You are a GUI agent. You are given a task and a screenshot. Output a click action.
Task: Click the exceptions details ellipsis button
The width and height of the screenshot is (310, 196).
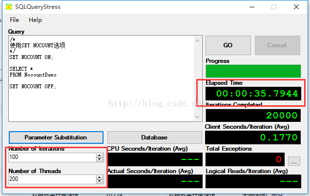pyautogui.click(x=294, y=161)
